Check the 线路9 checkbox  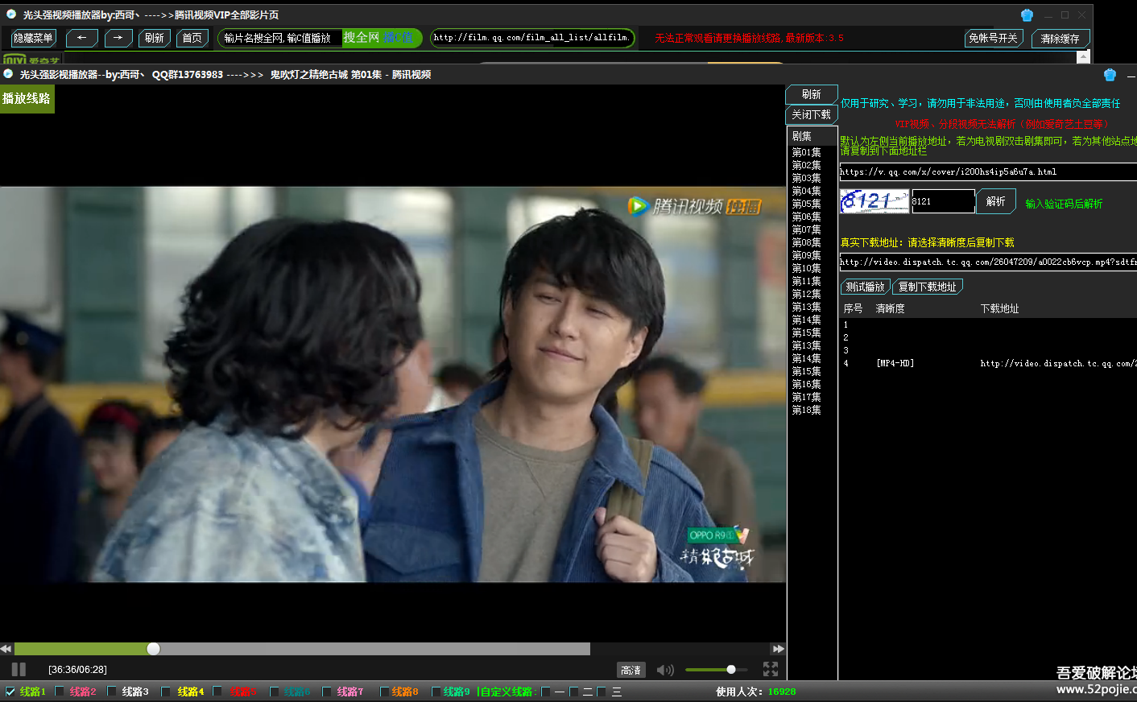coord(436,692)
